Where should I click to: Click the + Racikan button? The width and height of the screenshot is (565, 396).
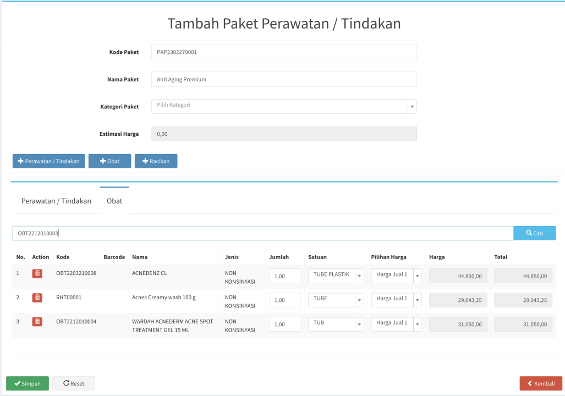pos(156,161)
